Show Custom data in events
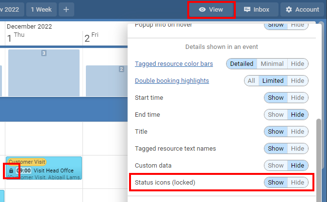Image resolution: width=327 pixels, height=202 pixels. 276,165
